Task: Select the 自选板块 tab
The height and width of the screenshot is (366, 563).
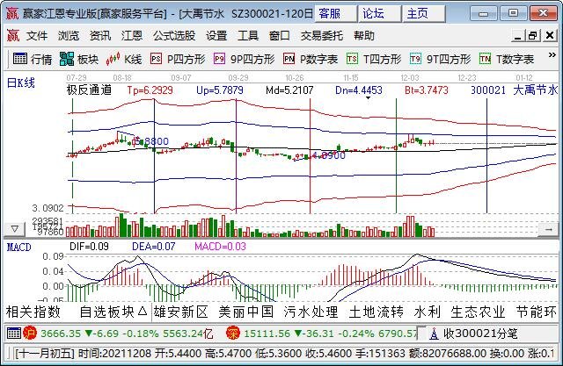Action: (x=107, y=312)
